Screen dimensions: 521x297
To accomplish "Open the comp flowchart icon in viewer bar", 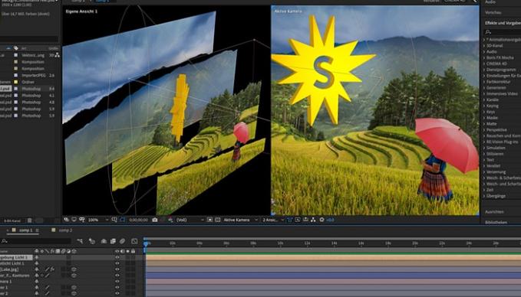I will (x=313, y=220).
